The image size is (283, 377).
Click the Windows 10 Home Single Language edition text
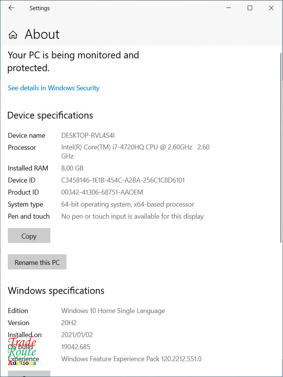[113, 311]
